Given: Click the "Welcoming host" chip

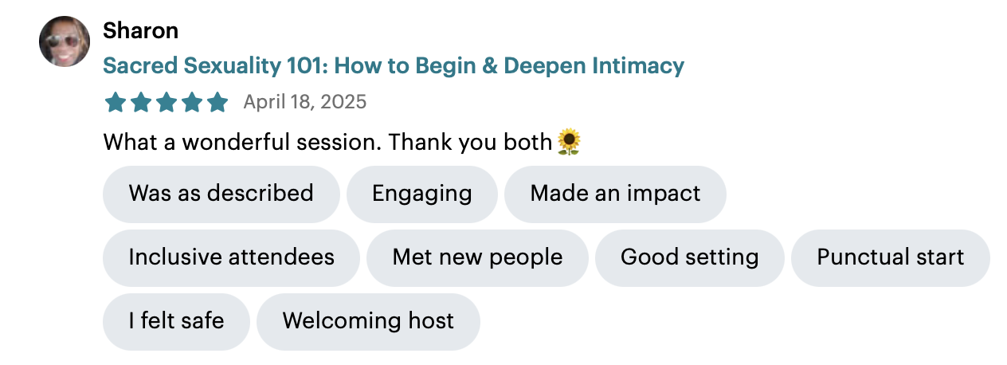Looking at the screenshot, I should click(368, 321).
